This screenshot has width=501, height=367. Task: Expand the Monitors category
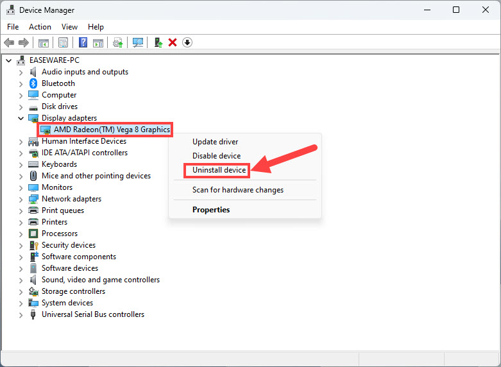pyautogui.click(x=21, y=188)
